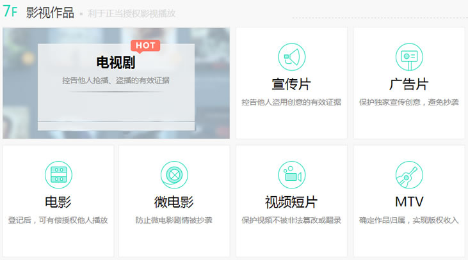468x260 pixels.
Task: Click the text 登记后，可有偿授权他人播放
Action: (x=58, y=220)
